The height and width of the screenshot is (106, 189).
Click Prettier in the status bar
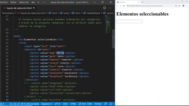(98, 104)
